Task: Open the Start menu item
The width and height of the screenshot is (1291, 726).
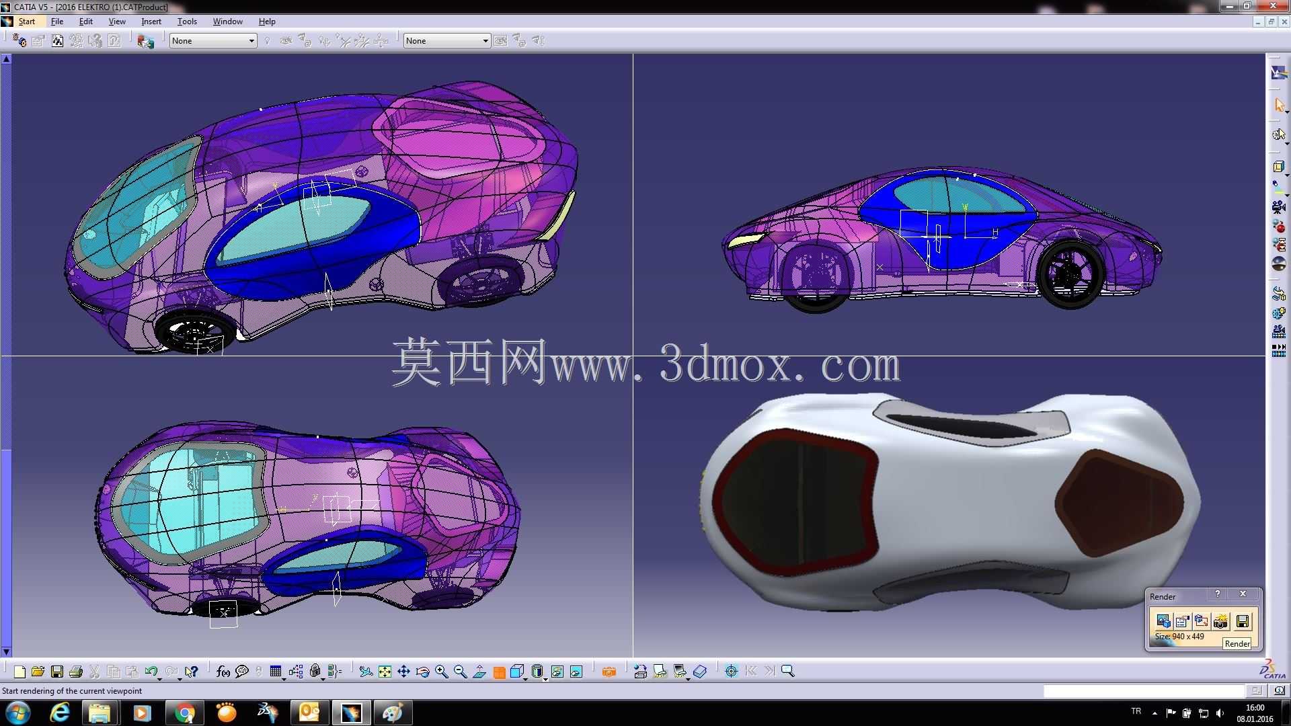Action: pyautogui.click(x=27, y=22)
